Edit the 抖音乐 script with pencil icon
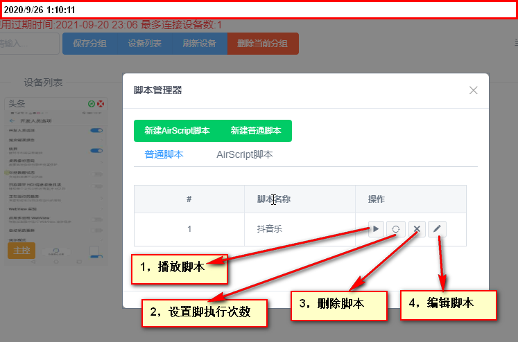This screenshot has width=518, height=342. pyautogui.click(x=437, y=229)
